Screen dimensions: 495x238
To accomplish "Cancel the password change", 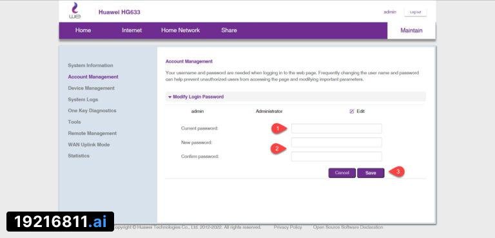I will pos(342,173).
